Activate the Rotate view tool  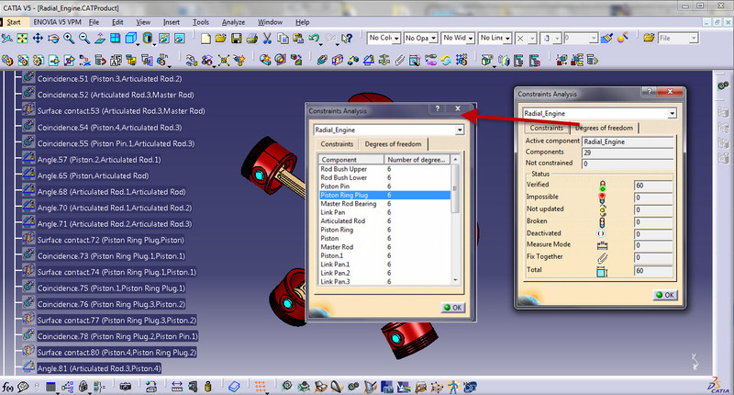pyautogui.click(x=53, y=39)
